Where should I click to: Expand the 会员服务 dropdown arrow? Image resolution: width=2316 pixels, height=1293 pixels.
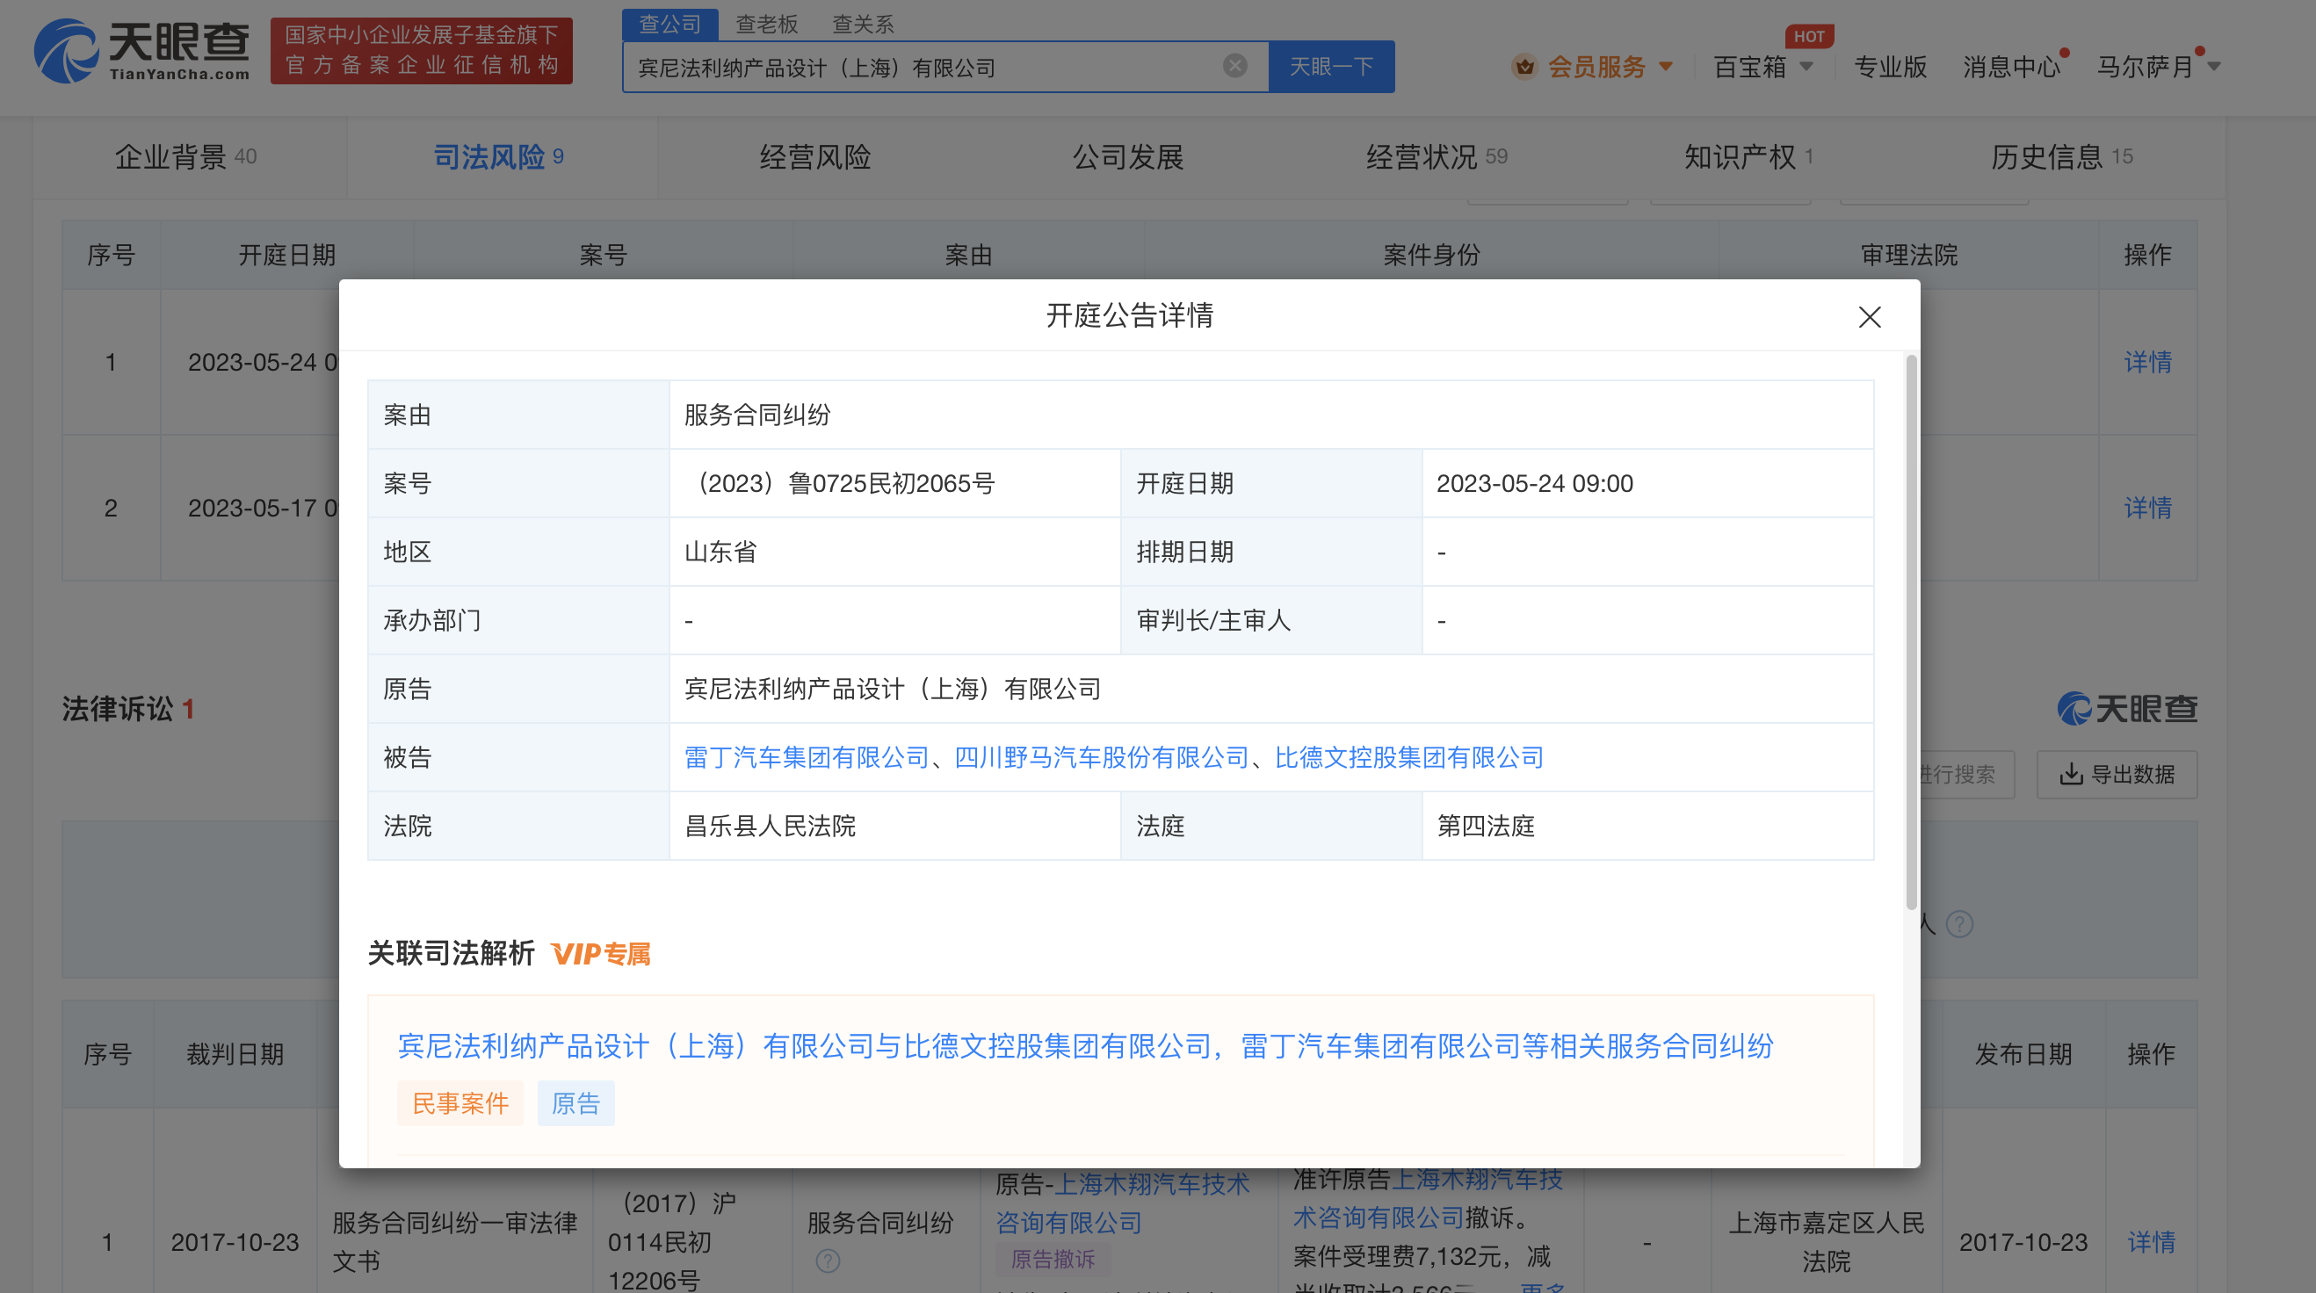click(x=1666, y=67)
